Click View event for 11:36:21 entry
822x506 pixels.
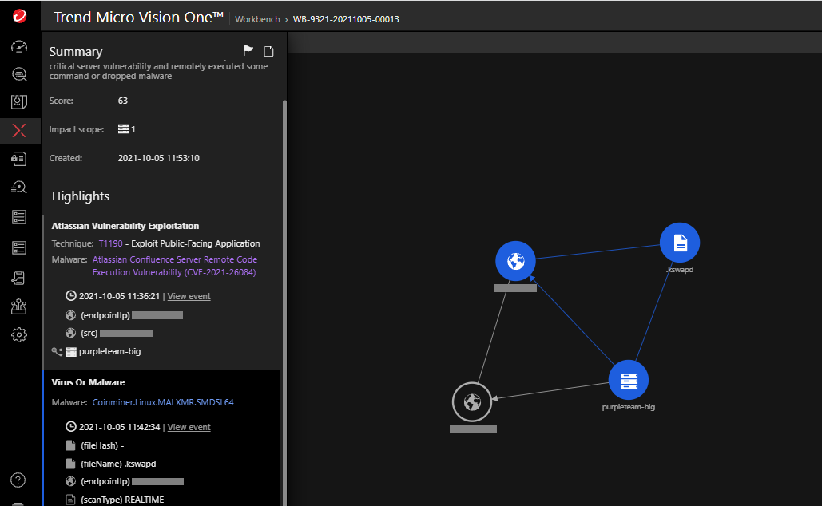(x=189, y=296)
